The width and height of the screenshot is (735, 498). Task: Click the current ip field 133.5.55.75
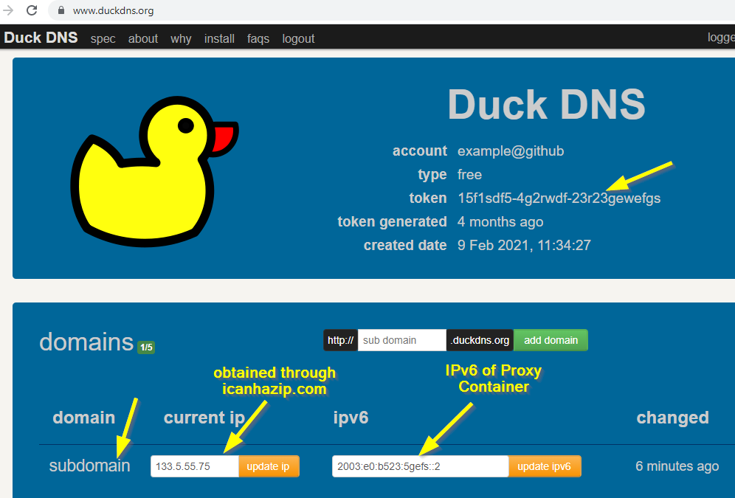coord(195,466)
